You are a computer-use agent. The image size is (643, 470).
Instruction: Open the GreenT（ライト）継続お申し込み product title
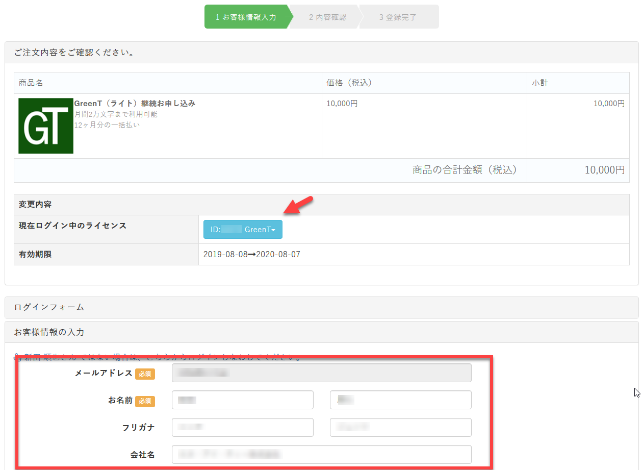135,104
